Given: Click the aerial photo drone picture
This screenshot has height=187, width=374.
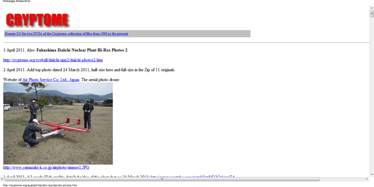Looking at the screenshot, I should click(x=58, y=124).
